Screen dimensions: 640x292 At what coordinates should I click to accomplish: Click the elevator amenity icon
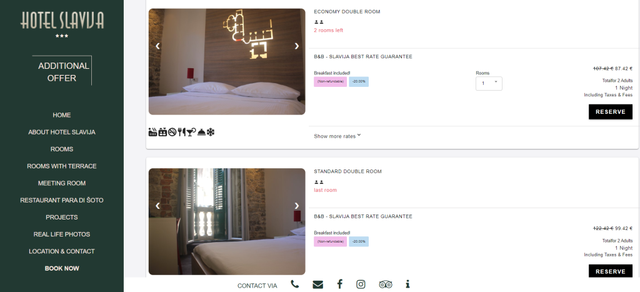162,132
